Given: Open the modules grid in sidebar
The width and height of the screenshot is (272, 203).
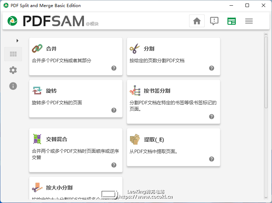Looking at the screenshot, I should [13, 54].
